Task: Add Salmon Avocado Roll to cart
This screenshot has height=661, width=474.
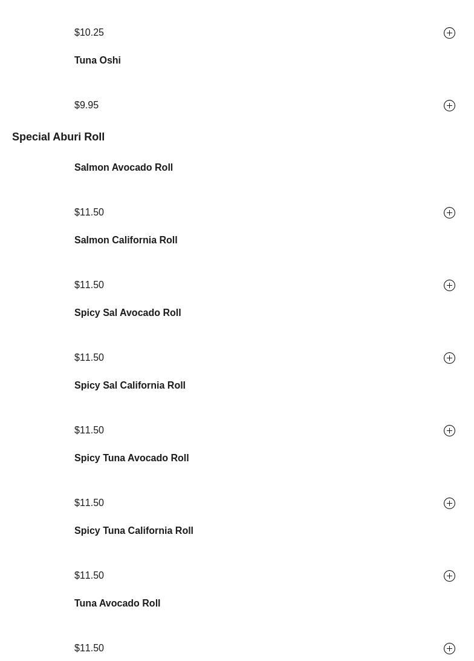Action: (449, 212)
